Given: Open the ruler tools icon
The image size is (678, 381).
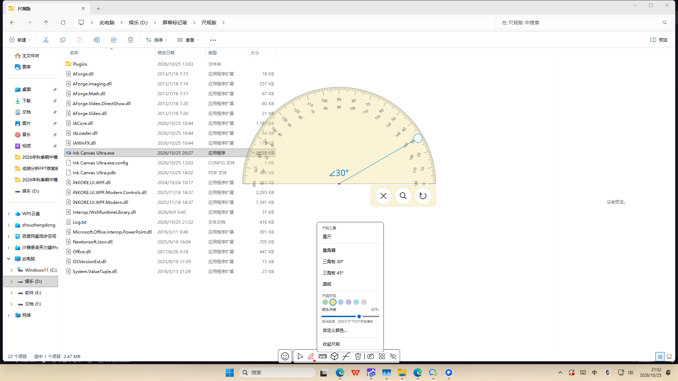Looking at the screenshot, I should point(322,356).
